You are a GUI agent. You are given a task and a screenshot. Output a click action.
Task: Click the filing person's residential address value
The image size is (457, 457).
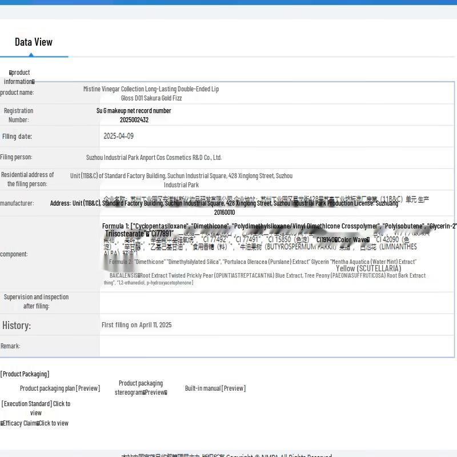[181, 180]
